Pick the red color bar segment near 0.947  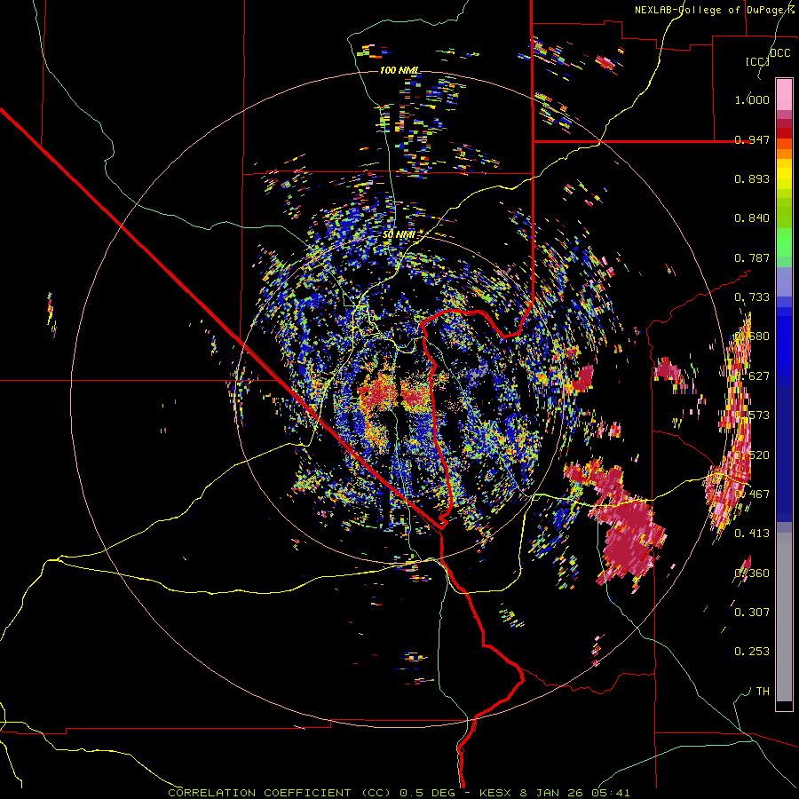point(784,133)
